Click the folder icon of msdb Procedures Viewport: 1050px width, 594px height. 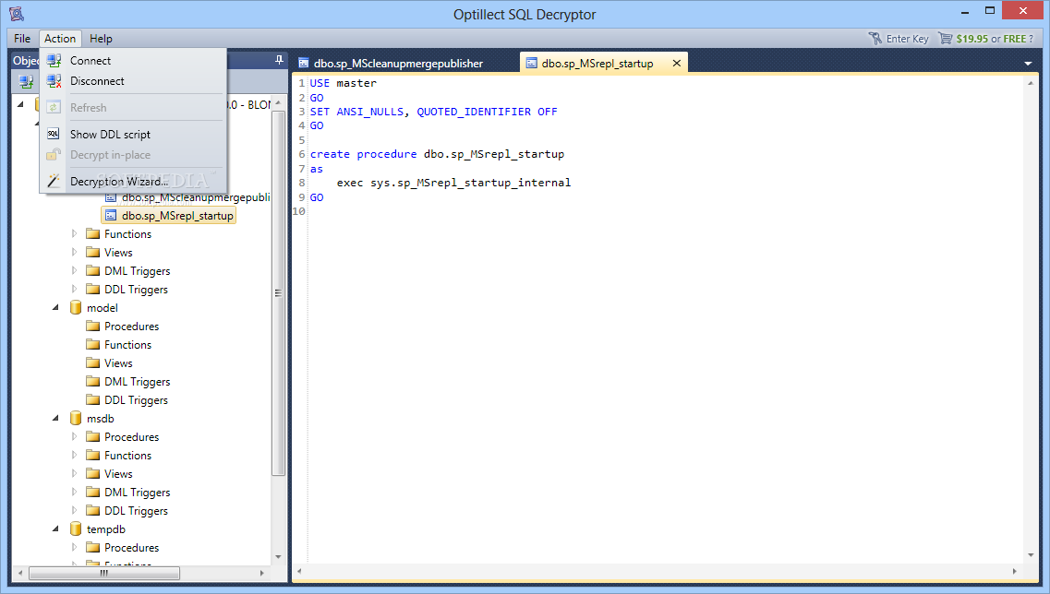(x=93, y=437)
